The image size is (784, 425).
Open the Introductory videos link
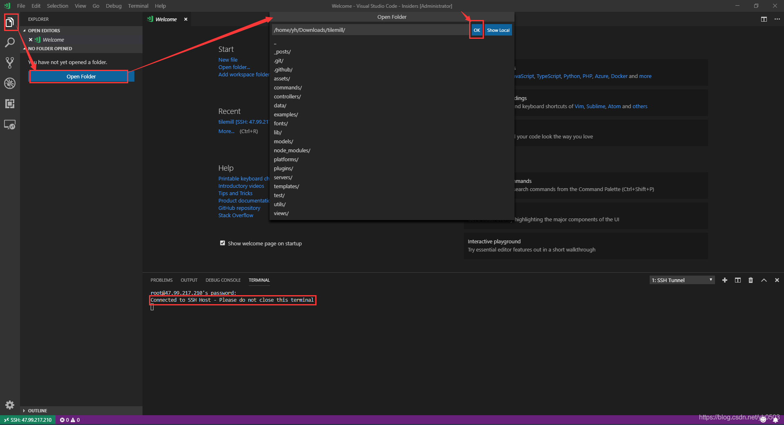click(241, 186)
